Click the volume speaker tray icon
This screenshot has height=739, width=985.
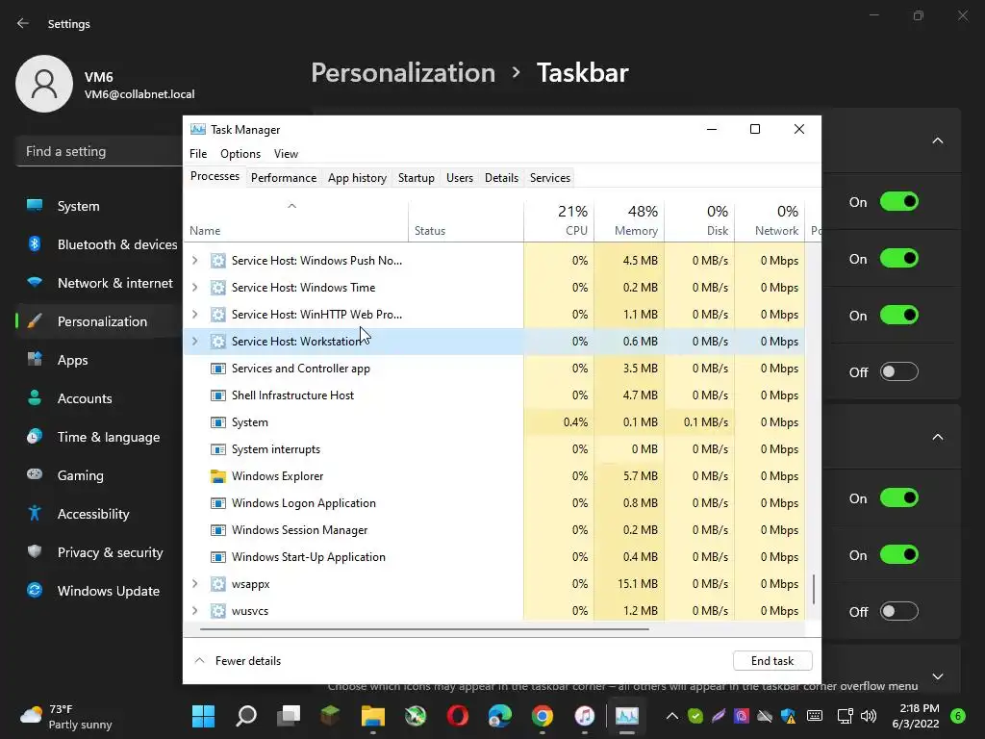click(869, 716)
